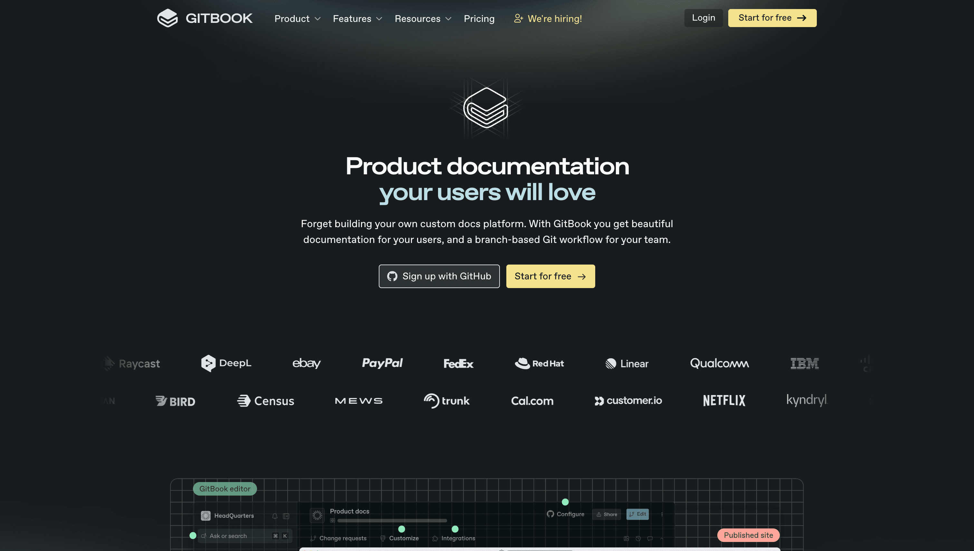Image resolution: width=974 pixels, height=551 pixels.
Task: Open the three-dot more options menu
Action: pyautogui.click(x=662, y=514)
